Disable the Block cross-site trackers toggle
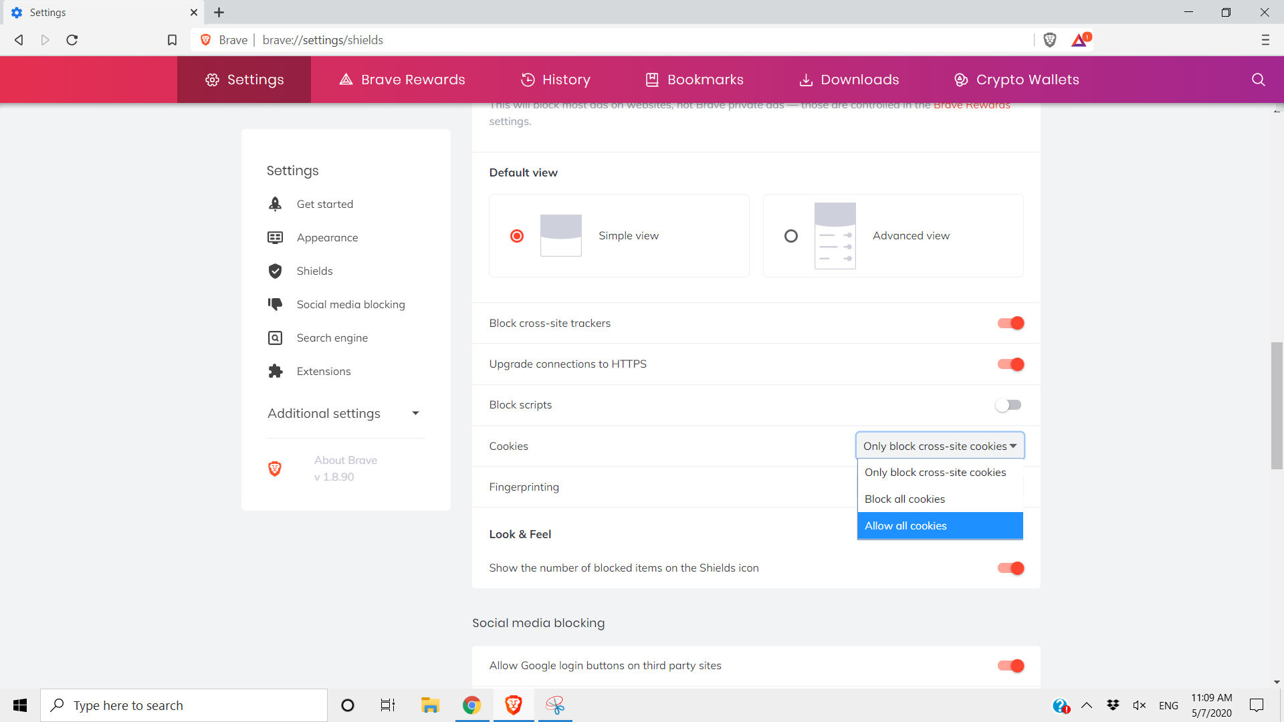 [x=1010, y=323]
